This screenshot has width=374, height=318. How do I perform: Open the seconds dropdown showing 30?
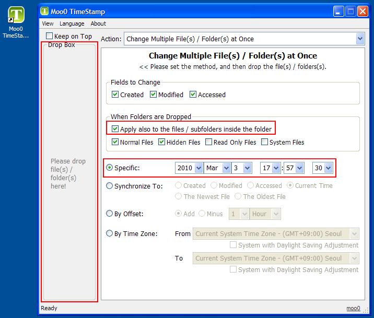pos(329,168)
